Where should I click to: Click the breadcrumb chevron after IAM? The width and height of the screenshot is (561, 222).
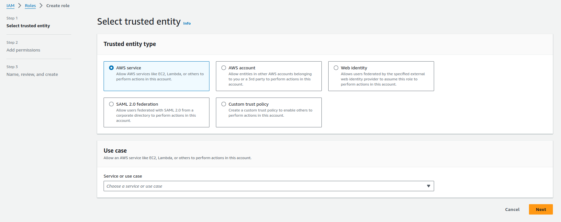20,6
